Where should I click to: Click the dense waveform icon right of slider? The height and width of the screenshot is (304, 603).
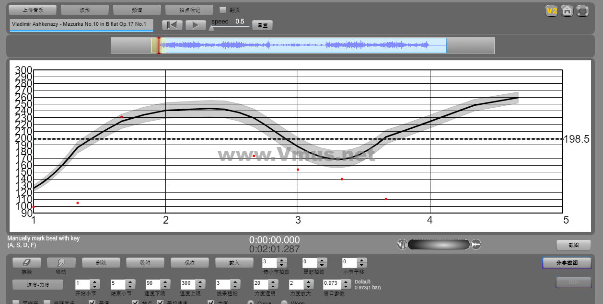(x=476, y=245)
